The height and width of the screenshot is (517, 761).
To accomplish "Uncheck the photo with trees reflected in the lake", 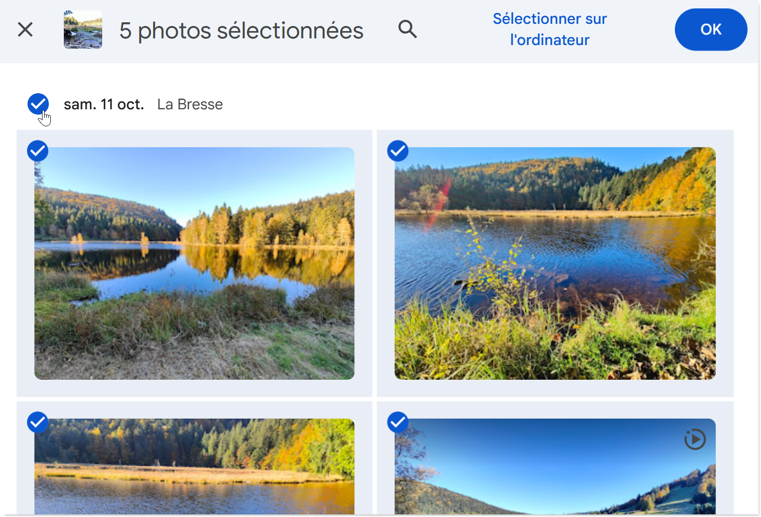I will tap(38, 151).
